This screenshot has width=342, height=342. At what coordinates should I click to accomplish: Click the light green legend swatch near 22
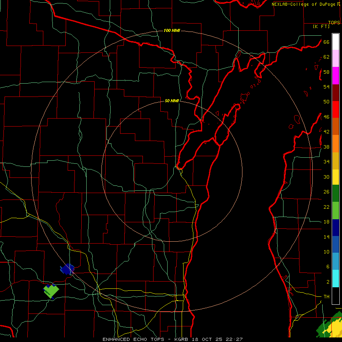click(x=336, y=211)
